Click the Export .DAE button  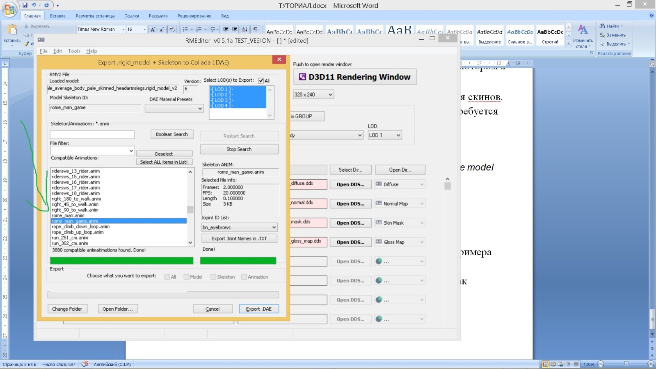(x=258, y=309)
